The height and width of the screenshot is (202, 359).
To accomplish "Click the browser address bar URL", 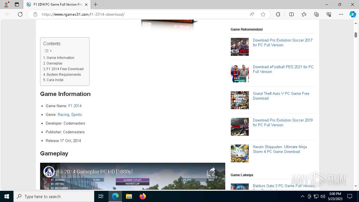I will click(x=83, y=14).
